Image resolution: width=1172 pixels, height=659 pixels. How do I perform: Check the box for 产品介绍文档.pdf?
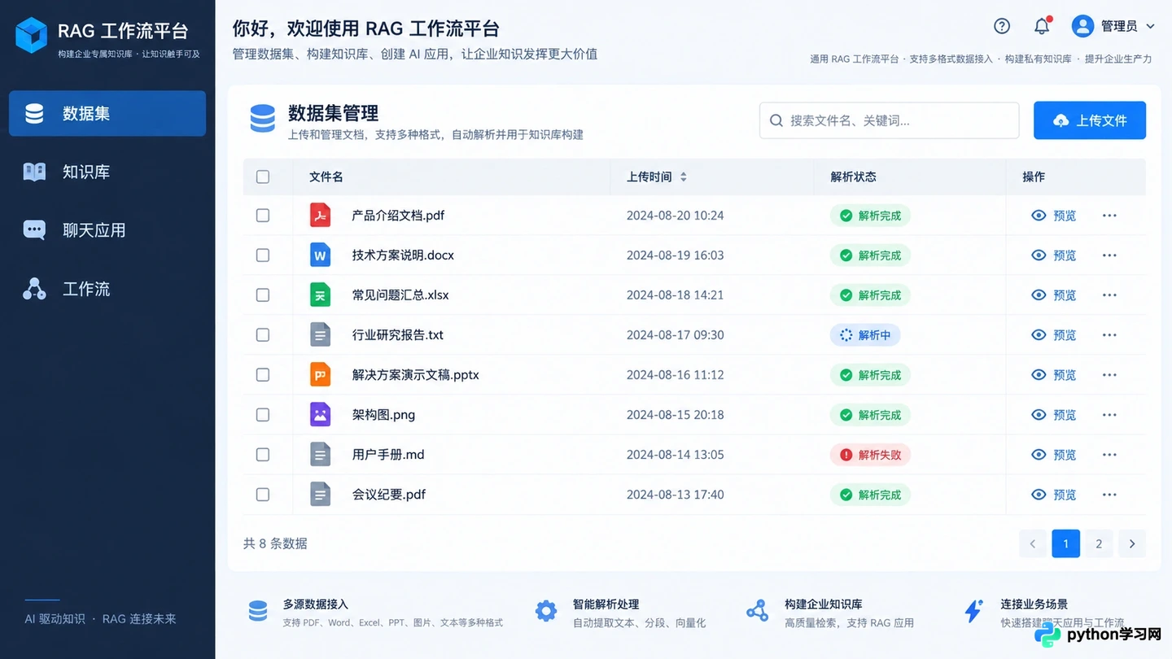tap(263, 216)
